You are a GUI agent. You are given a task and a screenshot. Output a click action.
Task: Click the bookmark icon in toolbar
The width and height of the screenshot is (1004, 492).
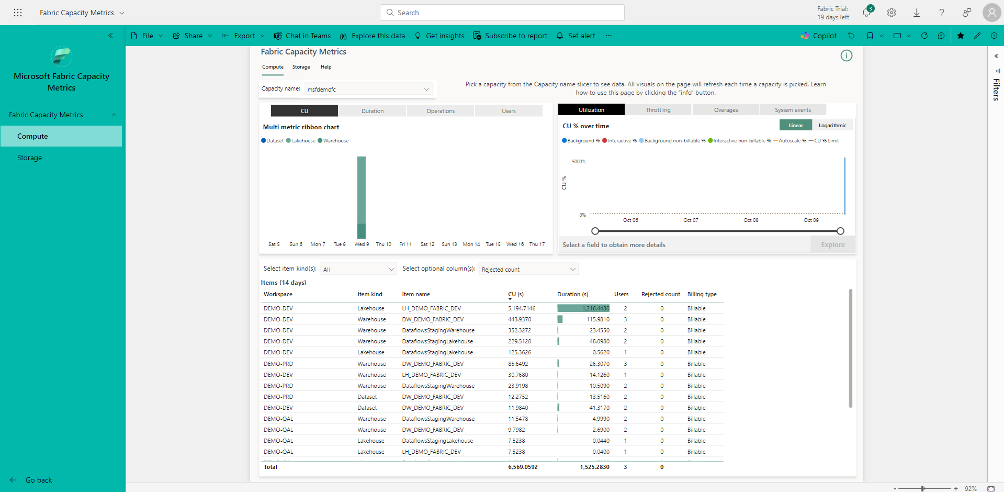click(x=870, y=36)
